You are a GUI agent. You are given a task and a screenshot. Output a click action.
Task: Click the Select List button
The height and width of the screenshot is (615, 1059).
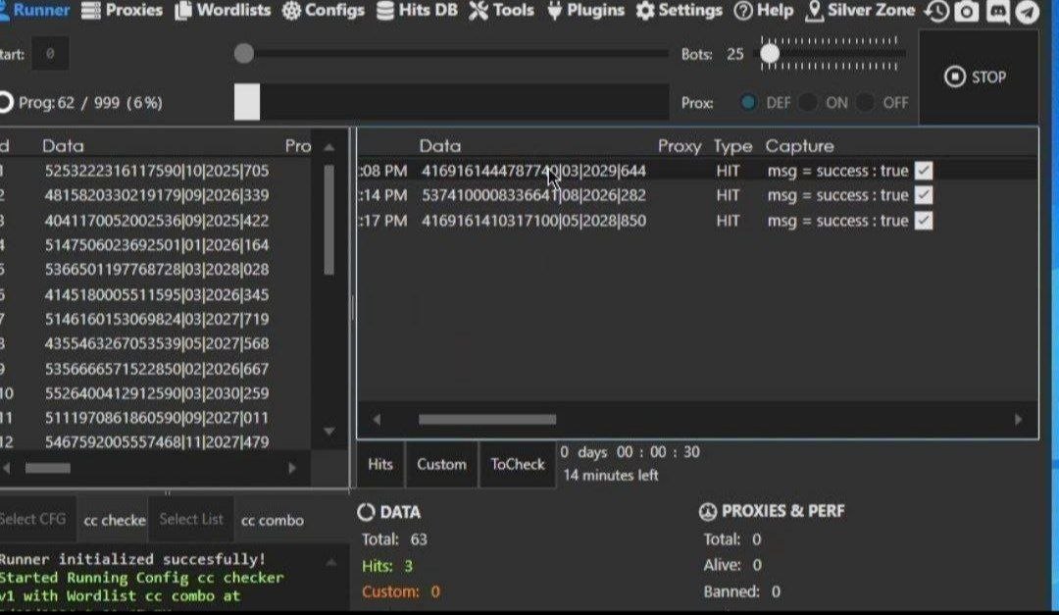click(x=191, y=519)
